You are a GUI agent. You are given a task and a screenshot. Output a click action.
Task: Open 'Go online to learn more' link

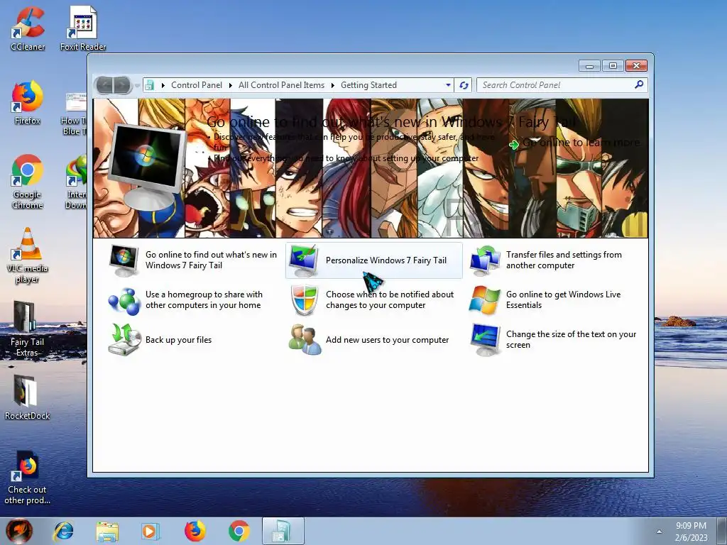tap(581, 143)
